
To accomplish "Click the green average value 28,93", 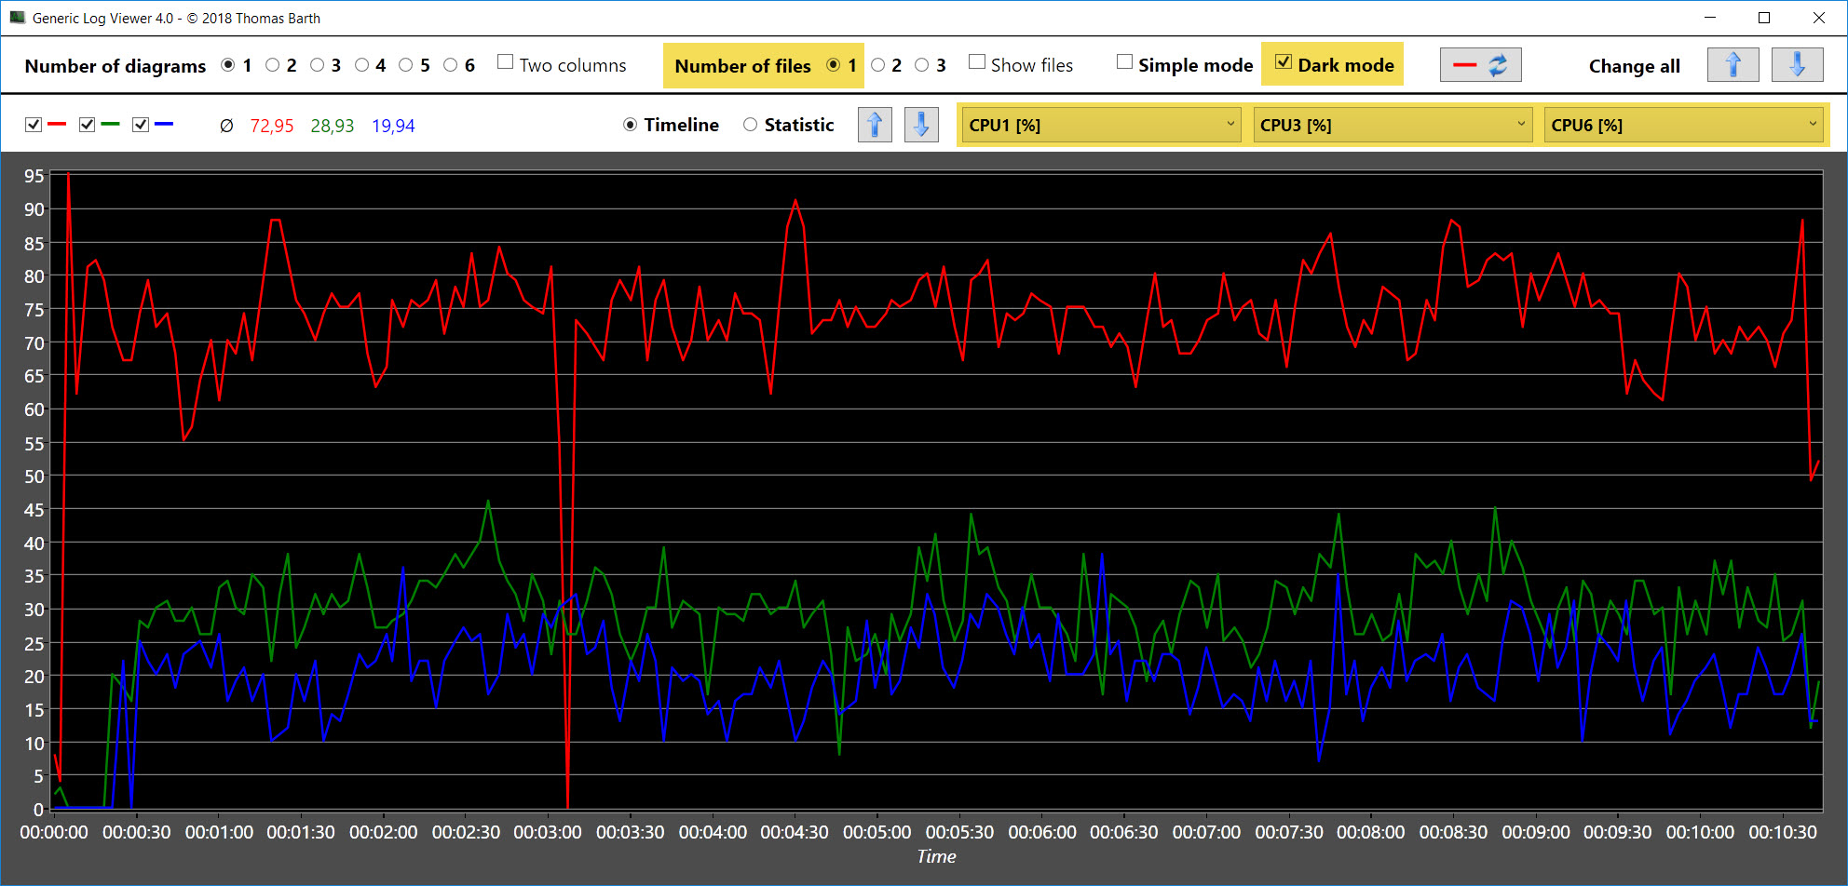I will 333,126.
